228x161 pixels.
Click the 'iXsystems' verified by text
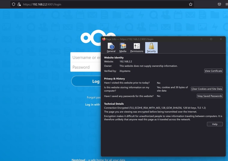pyautogui.click(x=125, y=71)
